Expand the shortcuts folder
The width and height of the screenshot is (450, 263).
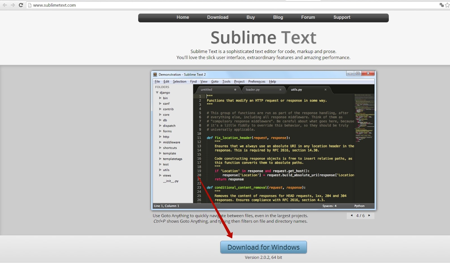tap(160, 148)
